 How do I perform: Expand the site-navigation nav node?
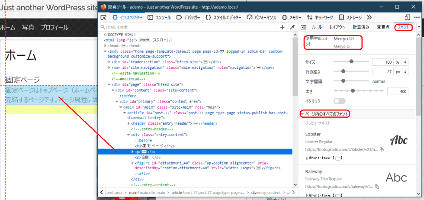click(109, 68)
